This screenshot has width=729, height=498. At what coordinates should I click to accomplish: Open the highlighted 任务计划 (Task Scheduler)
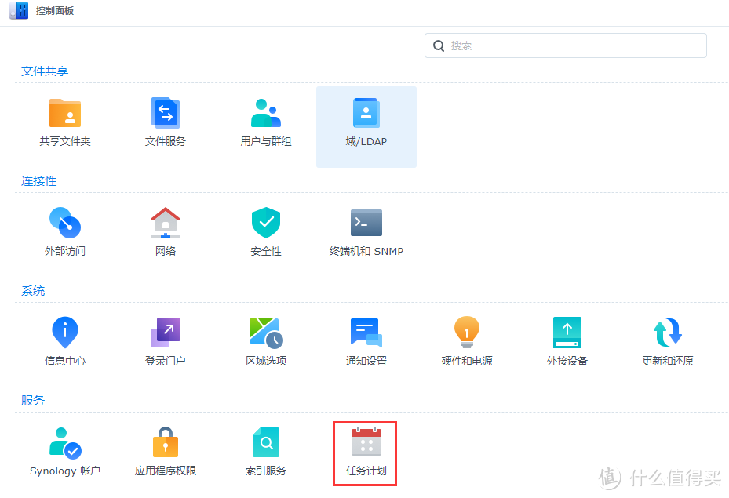(366, 453)
